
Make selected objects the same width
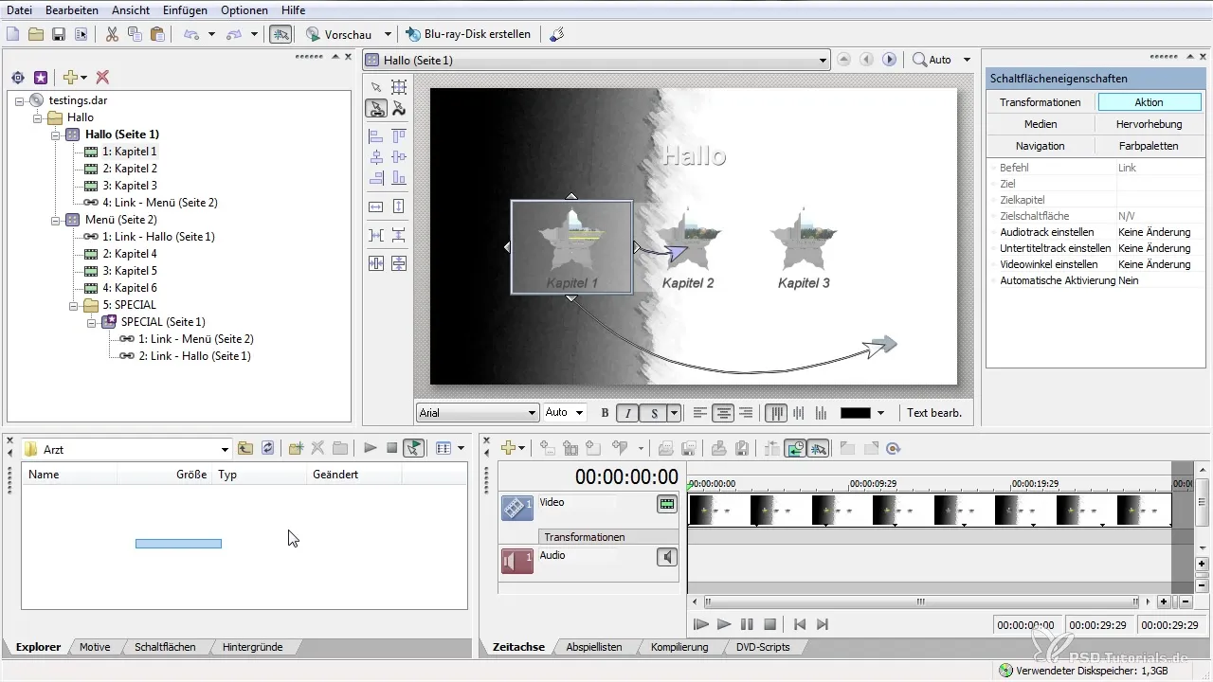tap(376, 206)
